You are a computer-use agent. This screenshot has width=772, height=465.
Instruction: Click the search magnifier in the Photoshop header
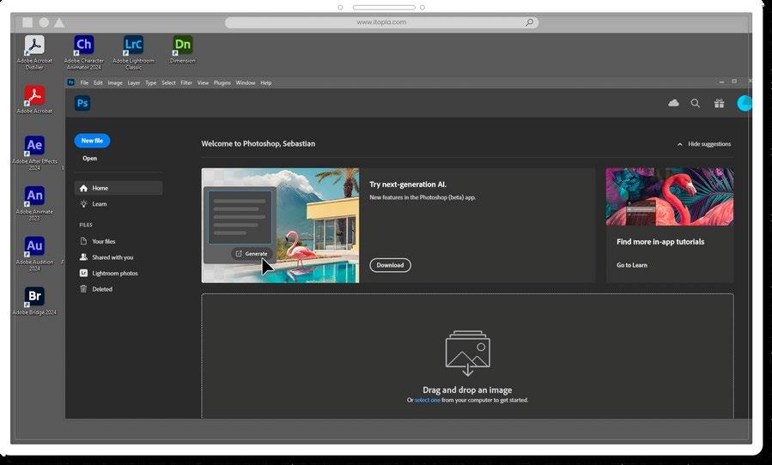pyautogui.click(x=696, y=103)
